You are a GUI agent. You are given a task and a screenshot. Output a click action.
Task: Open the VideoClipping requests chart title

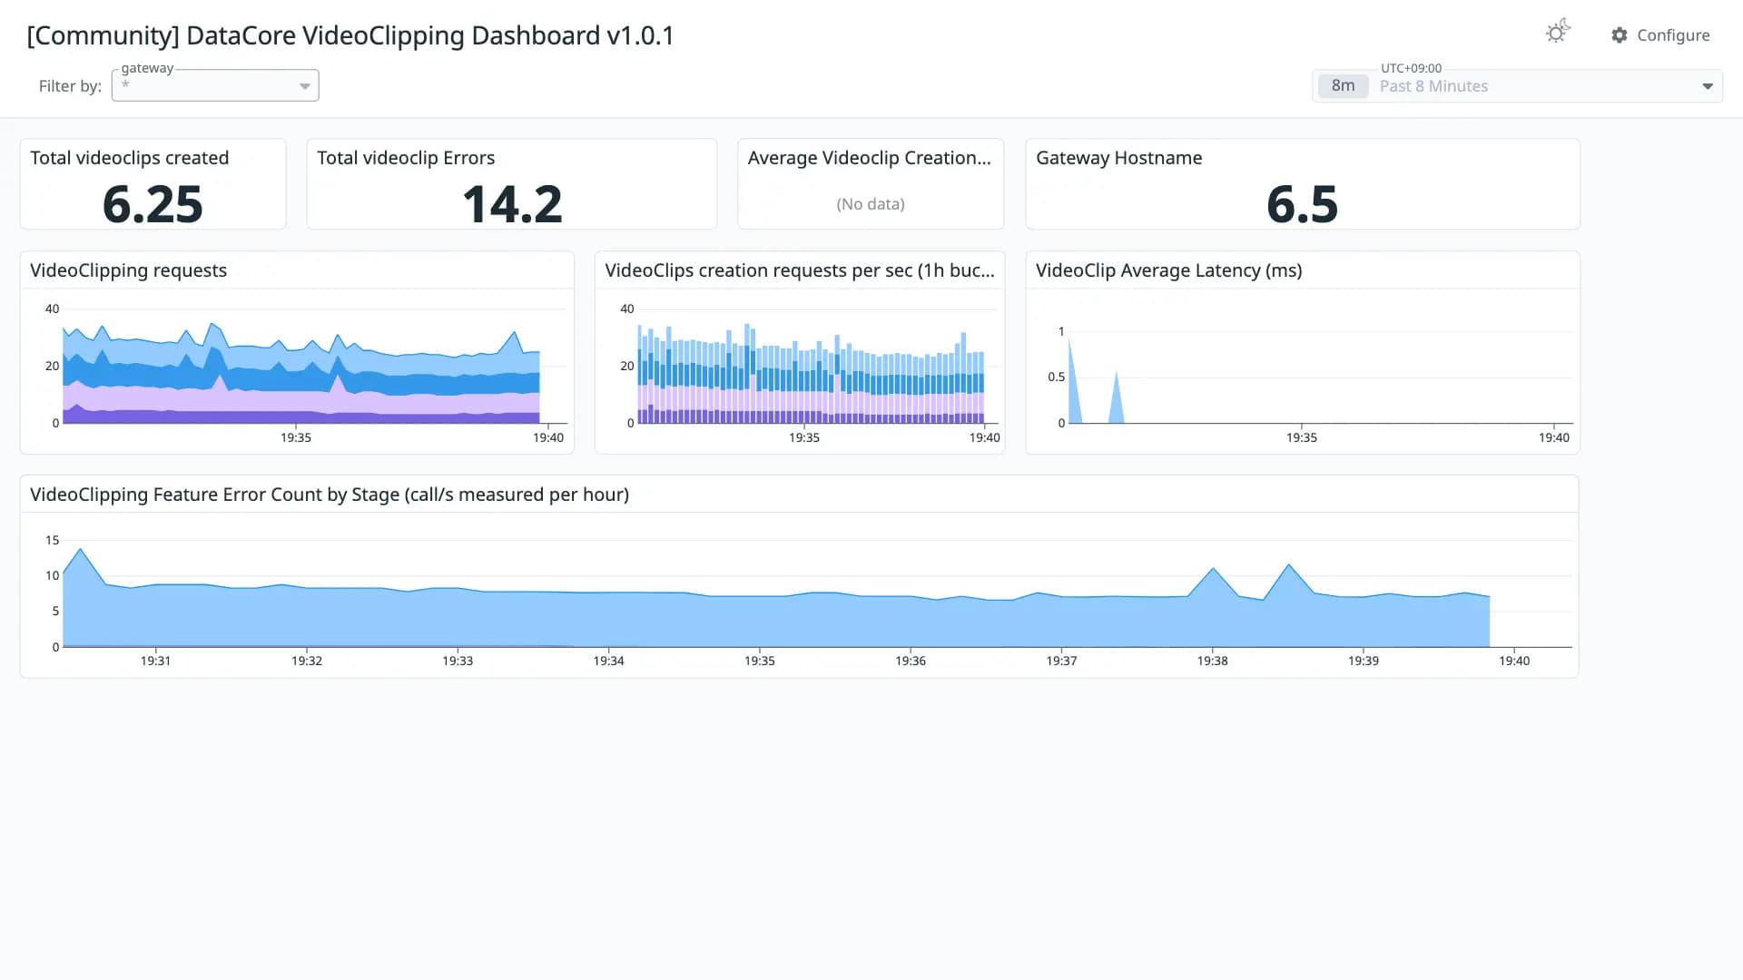[128, 270]
